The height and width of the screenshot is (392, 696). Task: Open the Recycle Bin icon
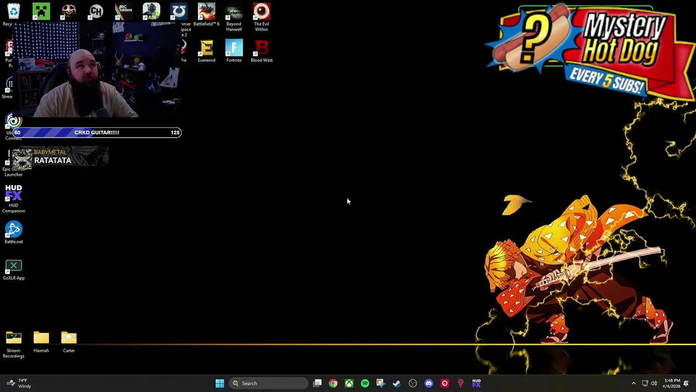pyautogui.click(x=13, y=11)
